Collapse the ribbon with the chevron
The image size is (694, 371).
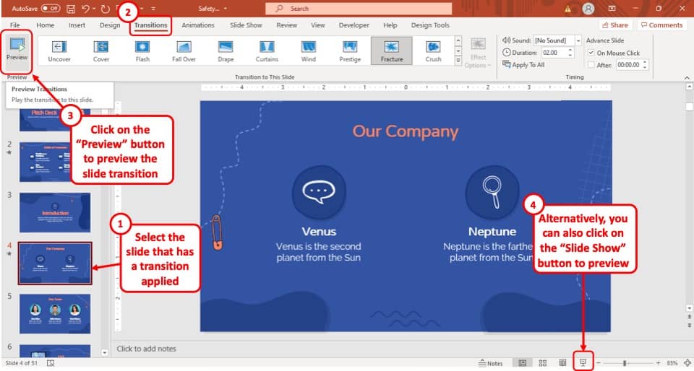tap(687, 78)
